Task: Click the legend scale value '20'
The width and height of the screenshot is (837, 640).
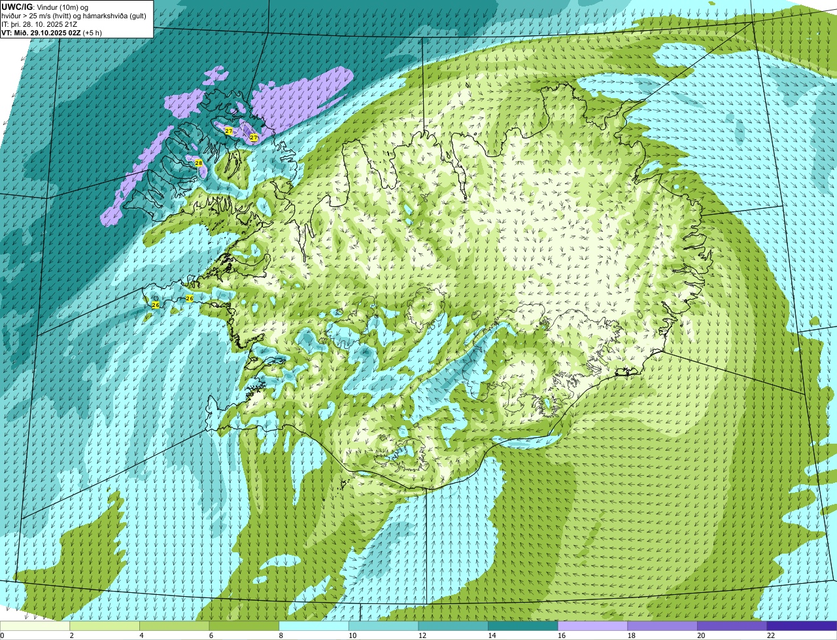Action: 702,635
